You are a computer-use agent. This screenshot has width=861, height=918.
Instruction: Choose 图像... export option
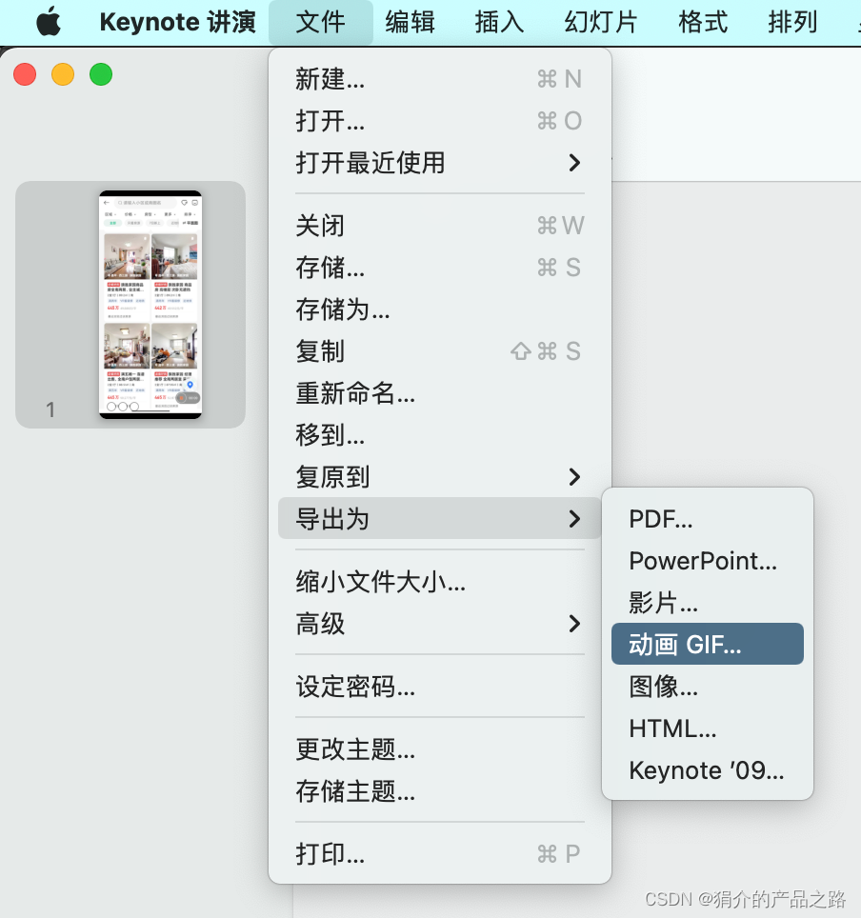(708, 687)
